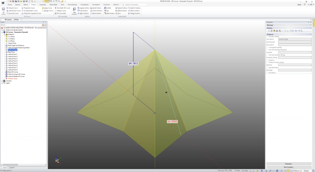Choose the Sew tool

tap(106, 11)
